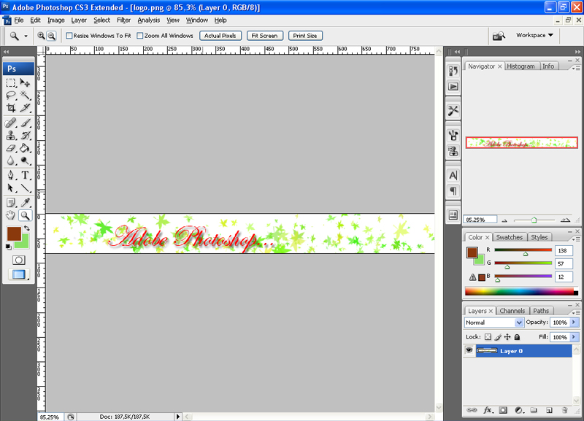584x421 pixels.
Task: Click the Fit Screen button
Action: click(264, 36)
